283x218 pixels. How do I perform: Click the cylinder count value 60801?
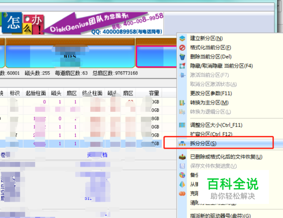13,73
